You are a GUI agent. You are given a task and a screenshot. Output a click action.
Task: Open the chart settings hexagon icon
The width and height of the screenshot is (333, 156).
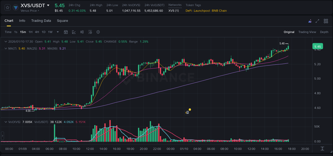pyautogui.click(x=98, y=32)
